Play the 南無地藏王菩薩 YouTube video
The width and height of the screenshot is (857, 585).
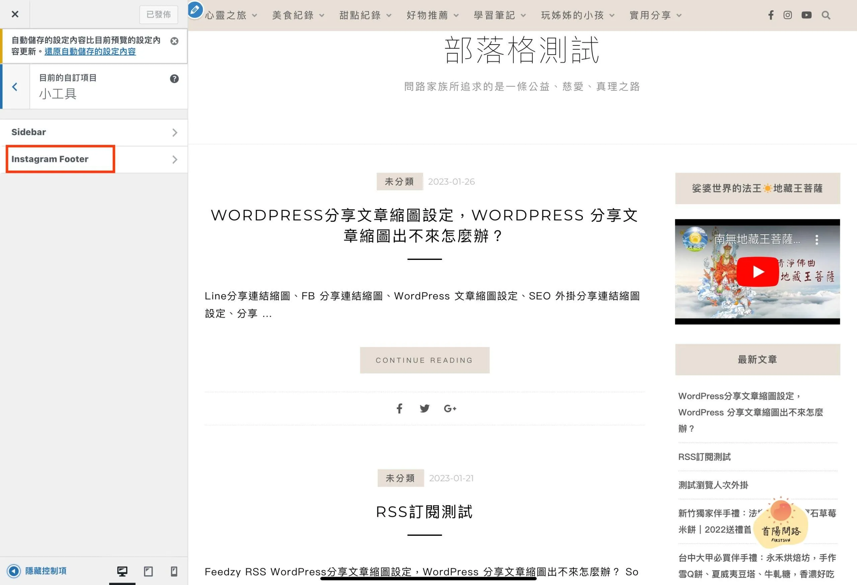[x=758, y=272]
